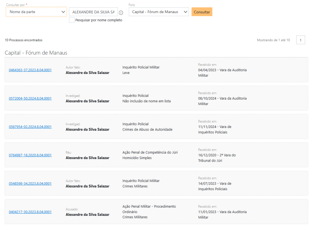Open process 0464363-37.2023.8.04.0001
The image size is (325, 227).
30,70
